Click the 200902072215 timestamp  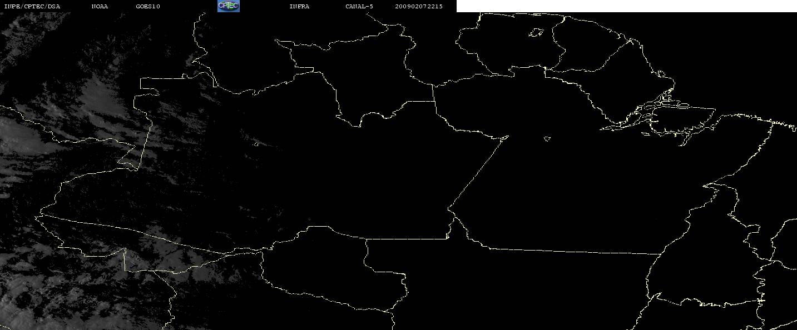419,6
